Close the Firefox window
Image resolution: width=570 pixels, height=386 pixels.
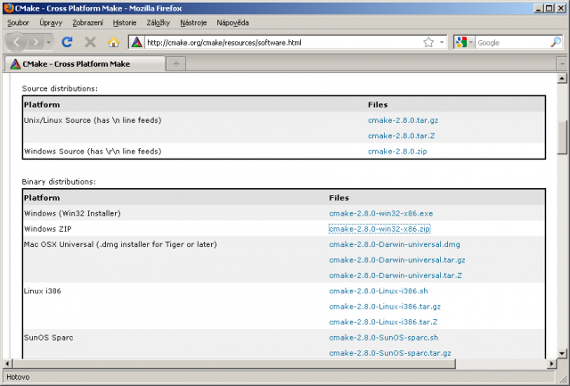pyautogui.click(x=561, y=8)
